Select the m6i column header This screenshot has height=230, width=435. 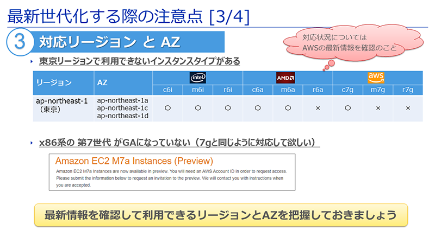[x=197, y=90]
